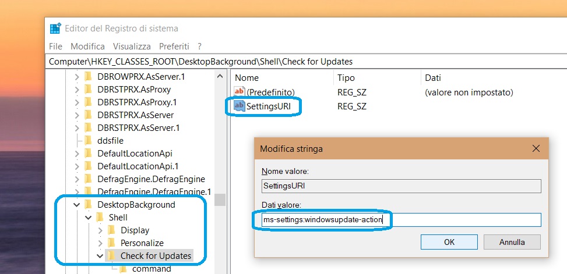Select the DefaultLocationApi folder icon
Viewport: 567px width, 274px height.
pos(88,154)
